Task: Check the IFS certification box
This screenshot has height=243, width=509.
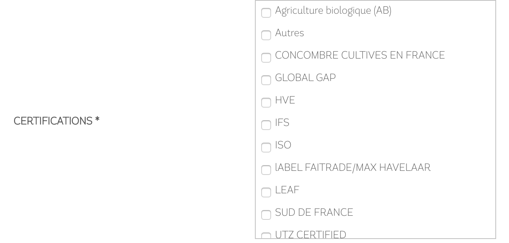Action: click(x=266, y=125)
